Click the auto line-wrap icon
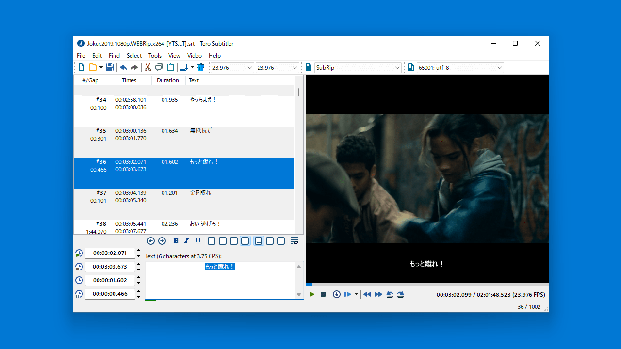621x349 pixels. coord(294,241)
